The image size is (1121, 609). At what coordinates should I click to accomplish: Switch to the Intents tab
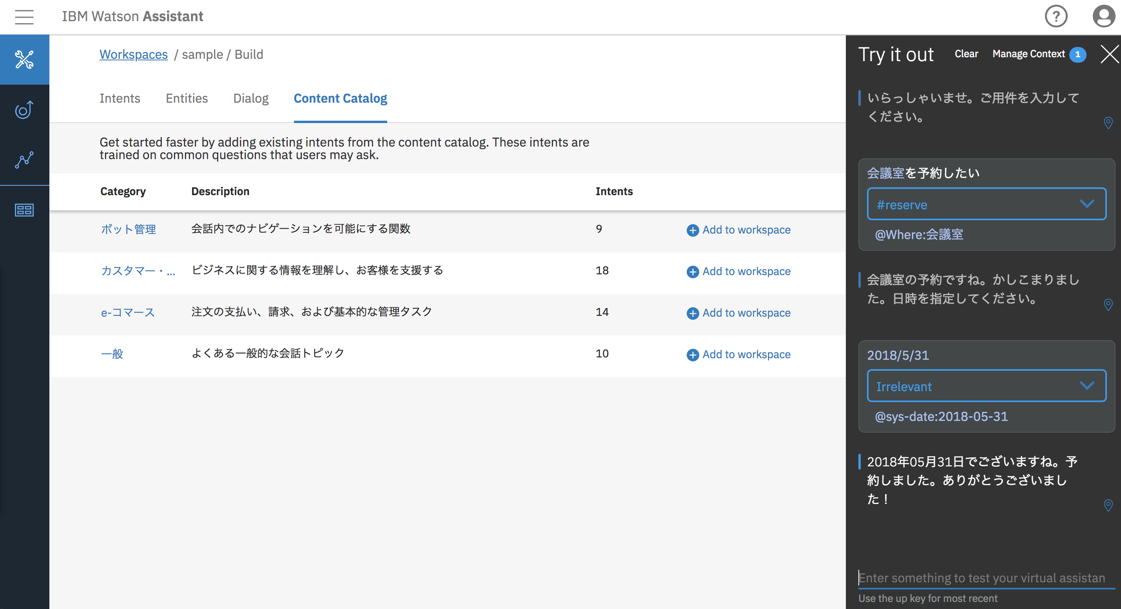(x=120, y=98)
